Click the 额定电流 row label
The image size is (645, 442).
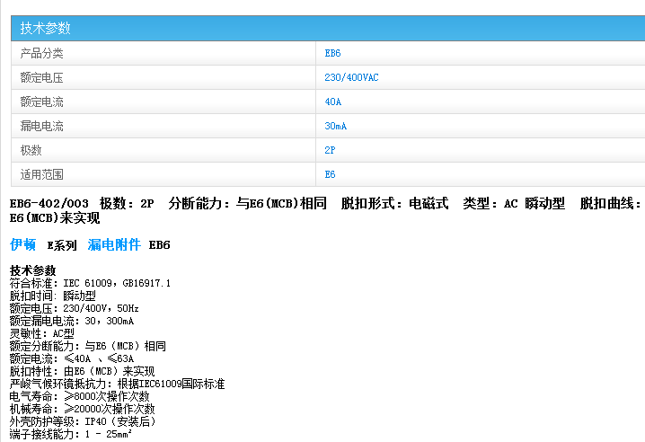pos(41,102)
